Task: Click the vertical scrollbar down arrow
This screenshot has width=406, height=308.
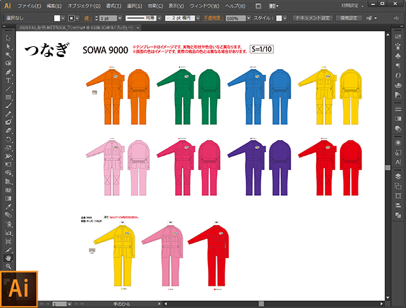Action: click(x=388, y=297)
